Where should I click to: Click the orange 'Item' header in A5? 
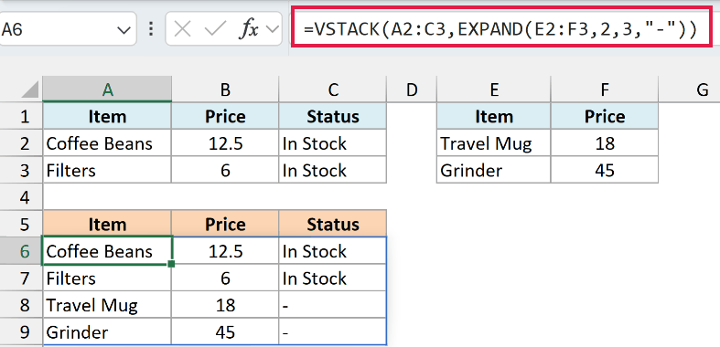(107, 224)
